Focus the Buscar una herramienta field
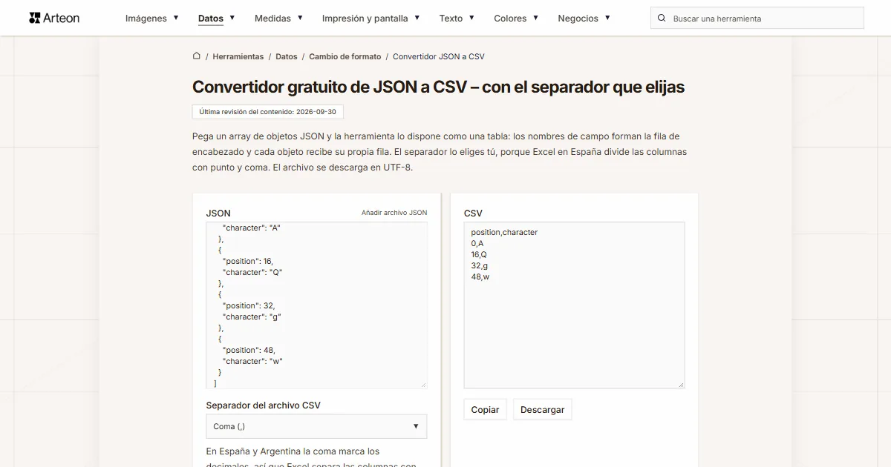This screenshot has height=467, width=891. tap(757, 18)
